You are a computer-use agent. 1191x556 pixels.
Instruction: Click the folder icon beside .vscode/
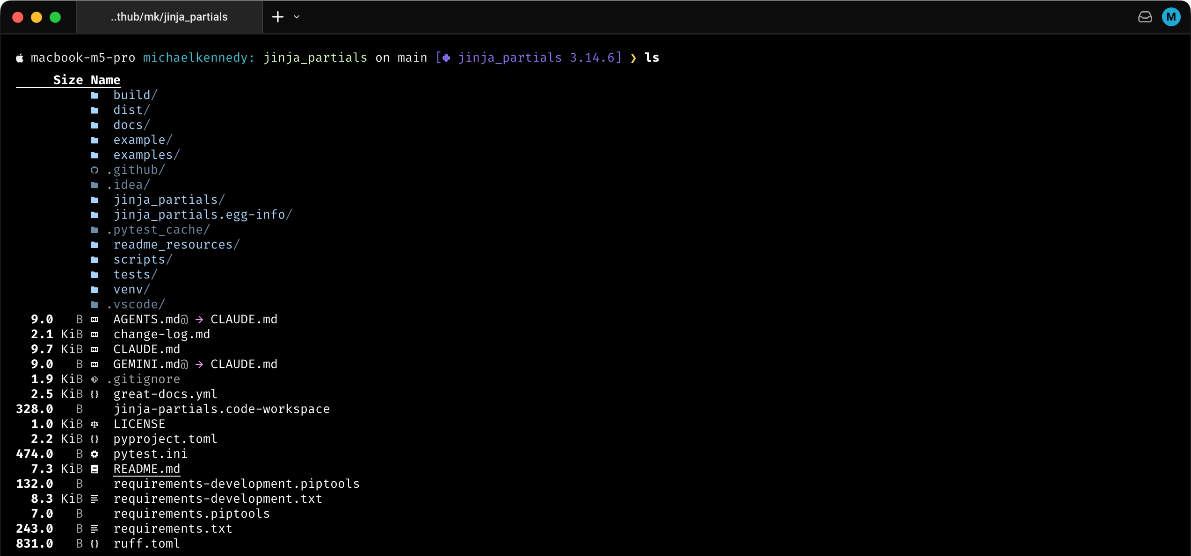click(94, 305)
